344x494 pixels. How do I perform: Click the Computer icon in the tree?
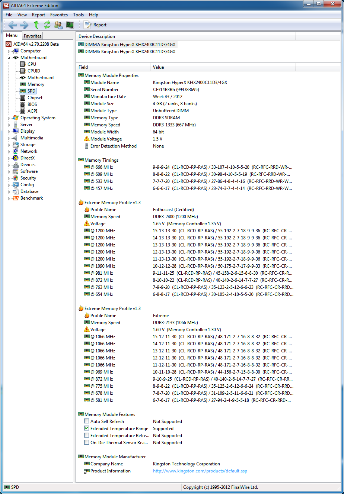[x=16, y=51]
